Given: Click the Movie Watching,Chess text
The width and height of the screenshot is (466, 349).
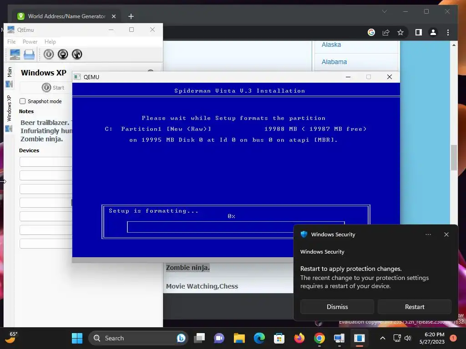Looking at the screenshot, I should [x=202, y=286].
